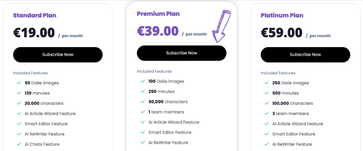Click checkmark beside 1 team members

point(143,112)
